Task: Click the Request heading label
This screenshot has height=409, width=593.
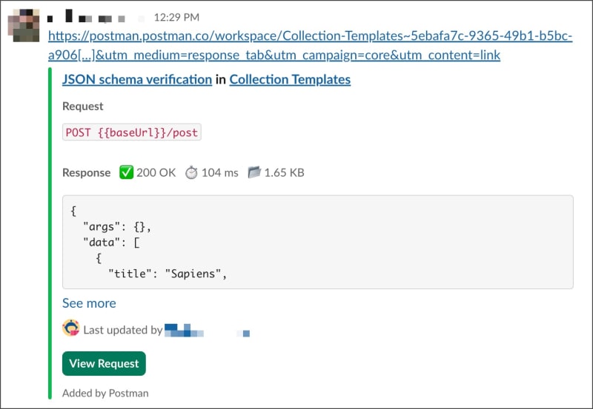Action: [x=83, y=106]
